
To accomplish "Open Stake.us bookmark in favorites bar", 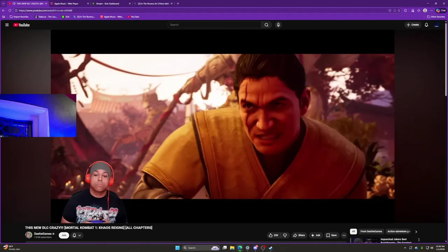I will (x=46, y=17).
